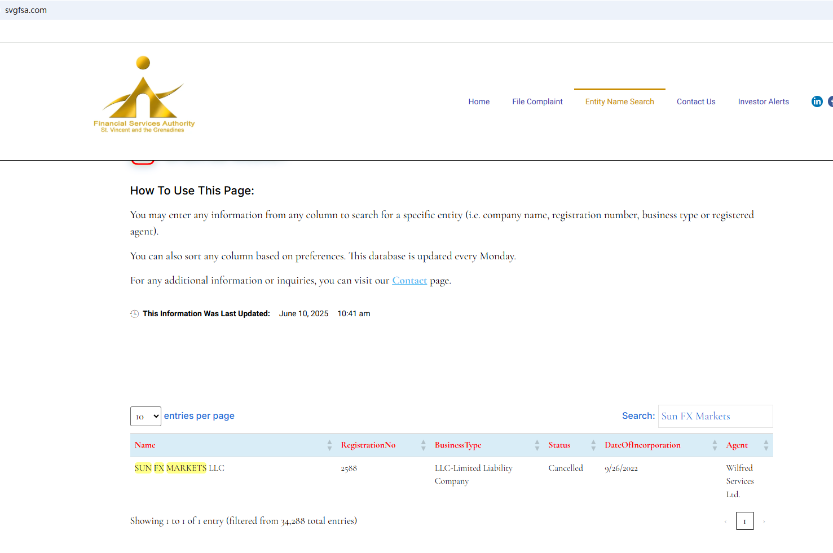Sort by DateOfIncorporation sort arrows
This screenshot has height=553, width=833.
[715, 445]
